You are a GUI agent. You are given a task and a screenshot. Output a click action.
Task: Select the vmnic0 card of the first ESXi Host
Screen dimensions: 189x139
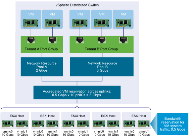coord(8,124)
